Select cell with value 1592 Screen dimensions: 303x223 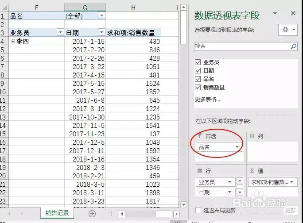[133, 150]
